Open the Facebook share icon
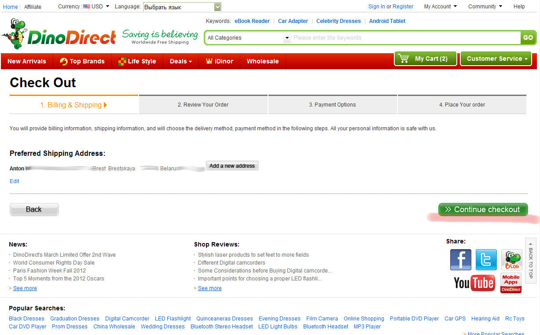 460,260
